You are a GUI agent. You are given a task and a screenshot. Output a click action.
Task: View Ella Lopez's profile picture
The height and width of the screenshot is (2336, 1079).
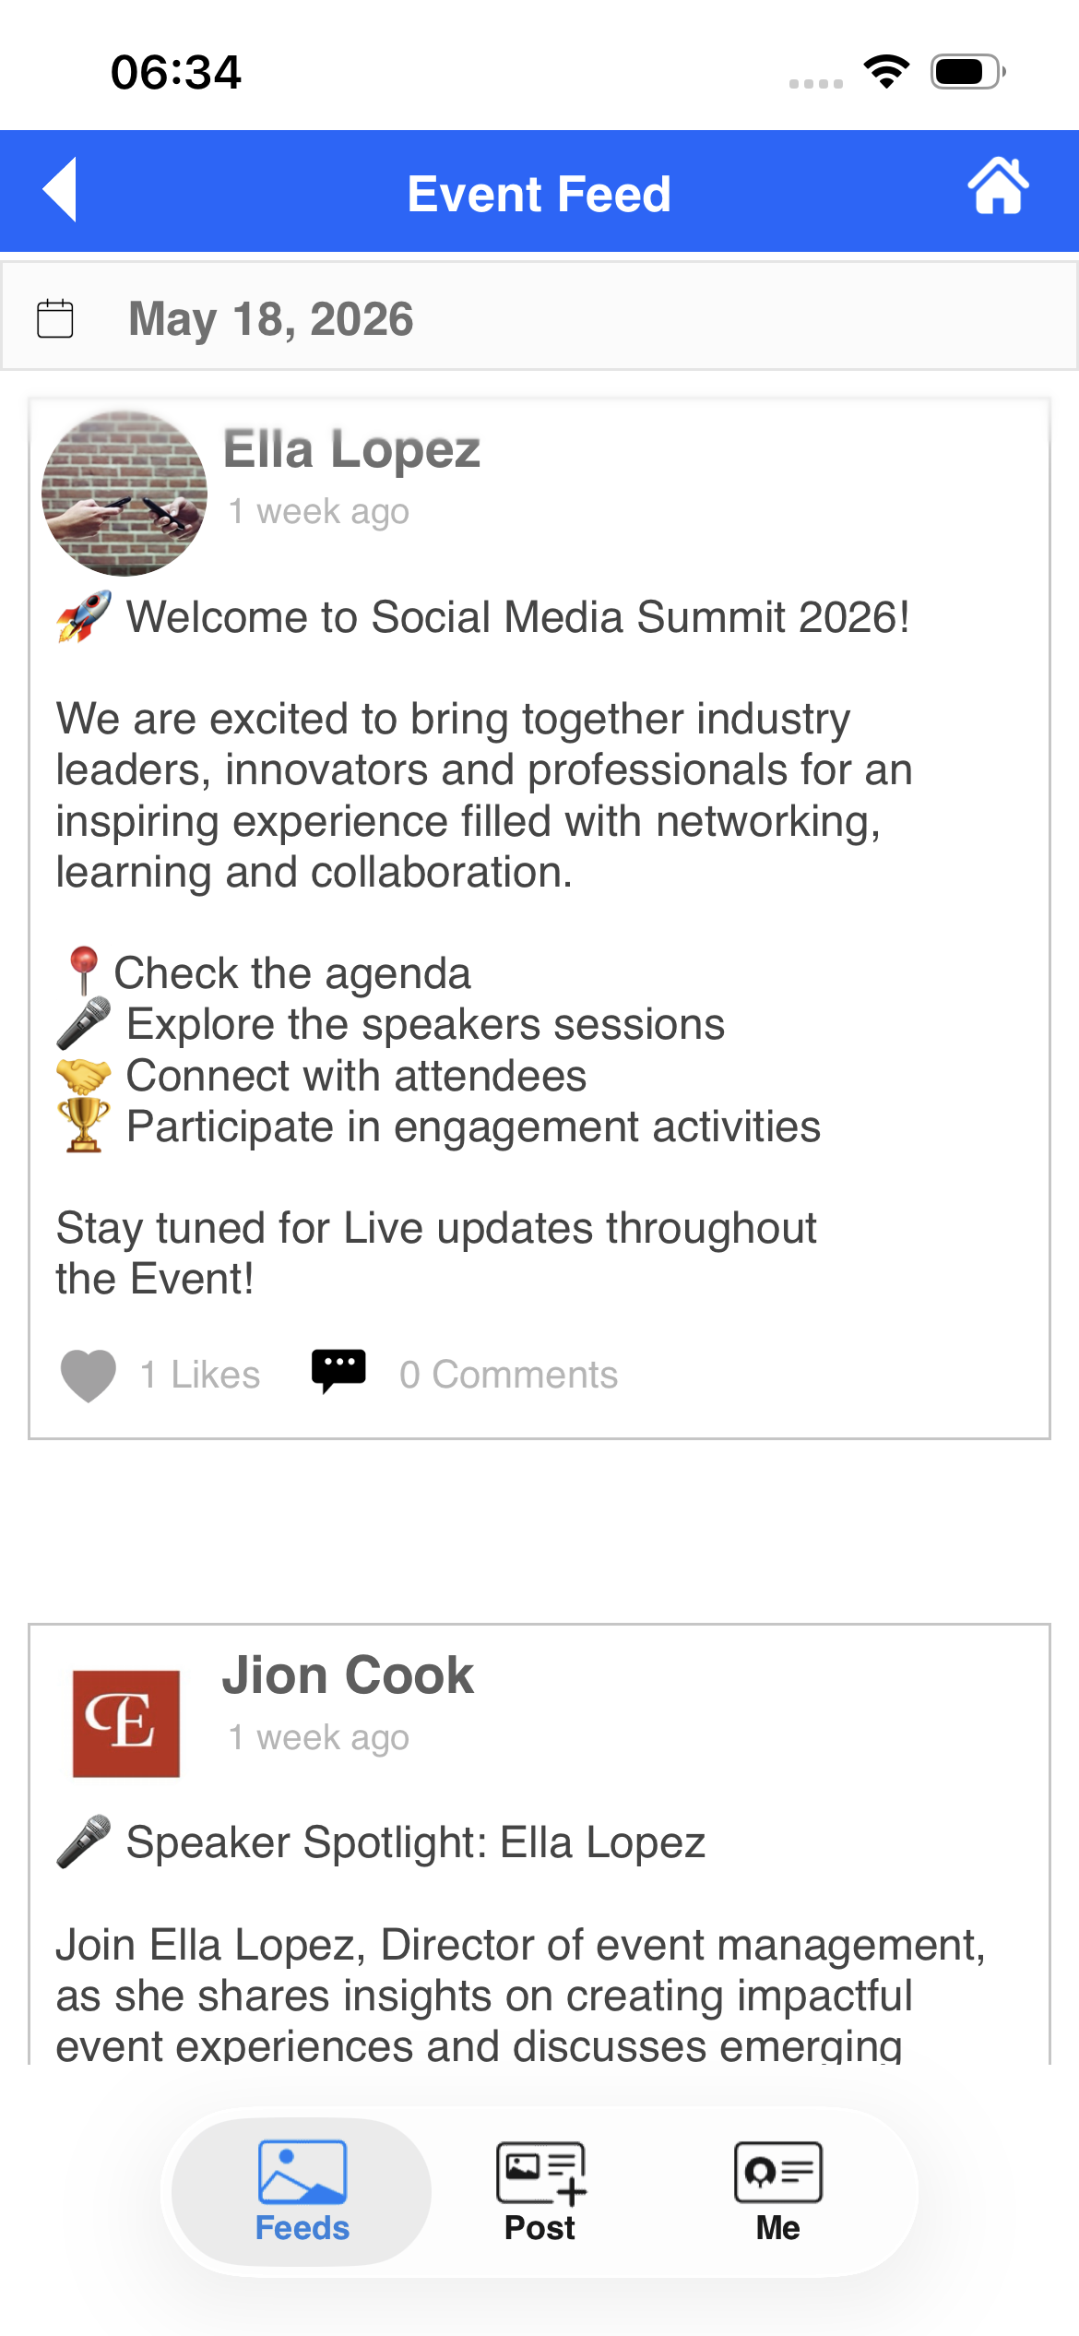click(x=125, y=494)
